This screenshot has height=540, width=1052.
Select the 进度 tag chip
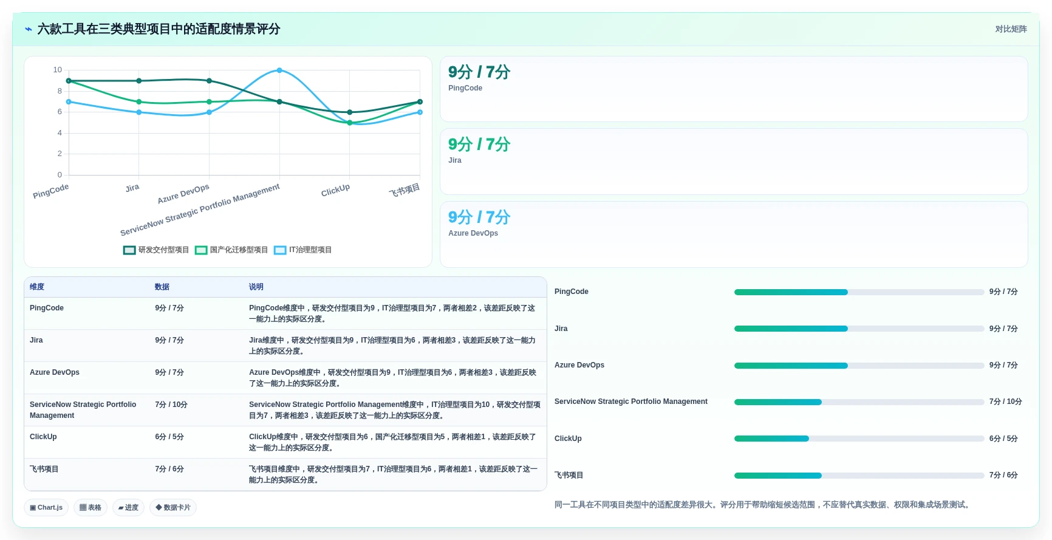(x=128, y=508)
